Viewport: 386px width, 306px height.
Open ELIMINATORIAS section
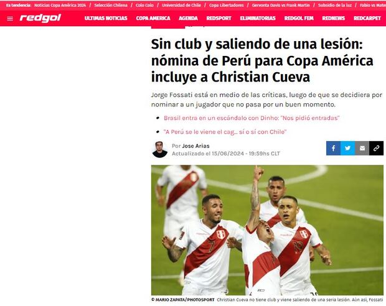pyautogui.click(x=258, y=18)
